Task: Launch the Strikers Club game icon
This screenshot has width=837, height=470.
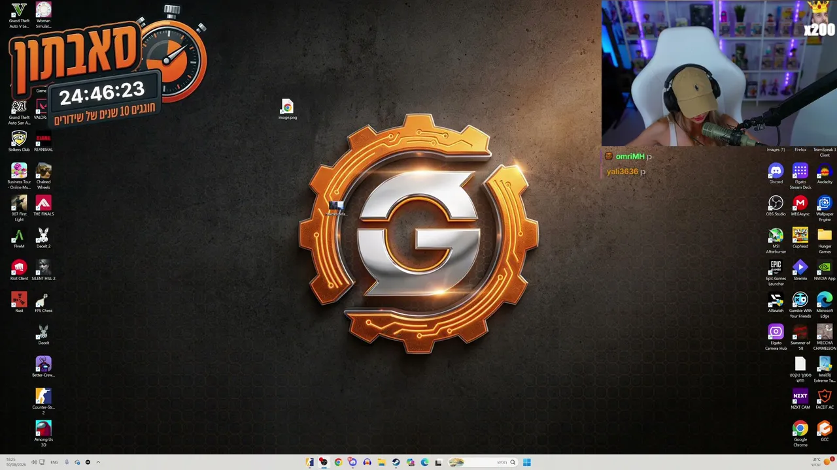Action: pos(19,141)
